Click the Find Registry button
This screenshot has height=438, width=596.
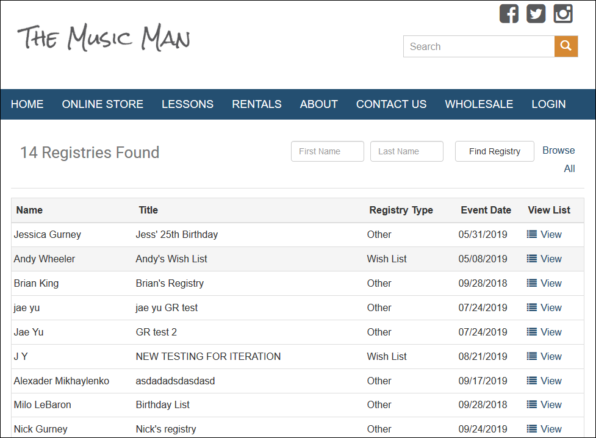[495, 151]
